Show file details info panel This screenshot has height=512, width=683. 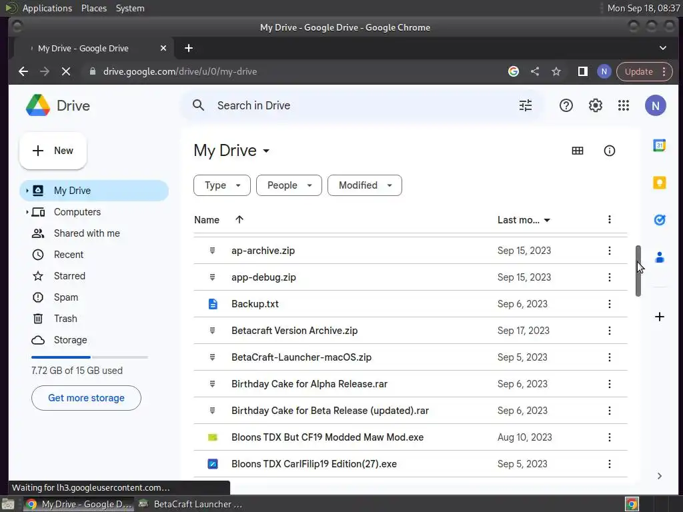(609, 151)
